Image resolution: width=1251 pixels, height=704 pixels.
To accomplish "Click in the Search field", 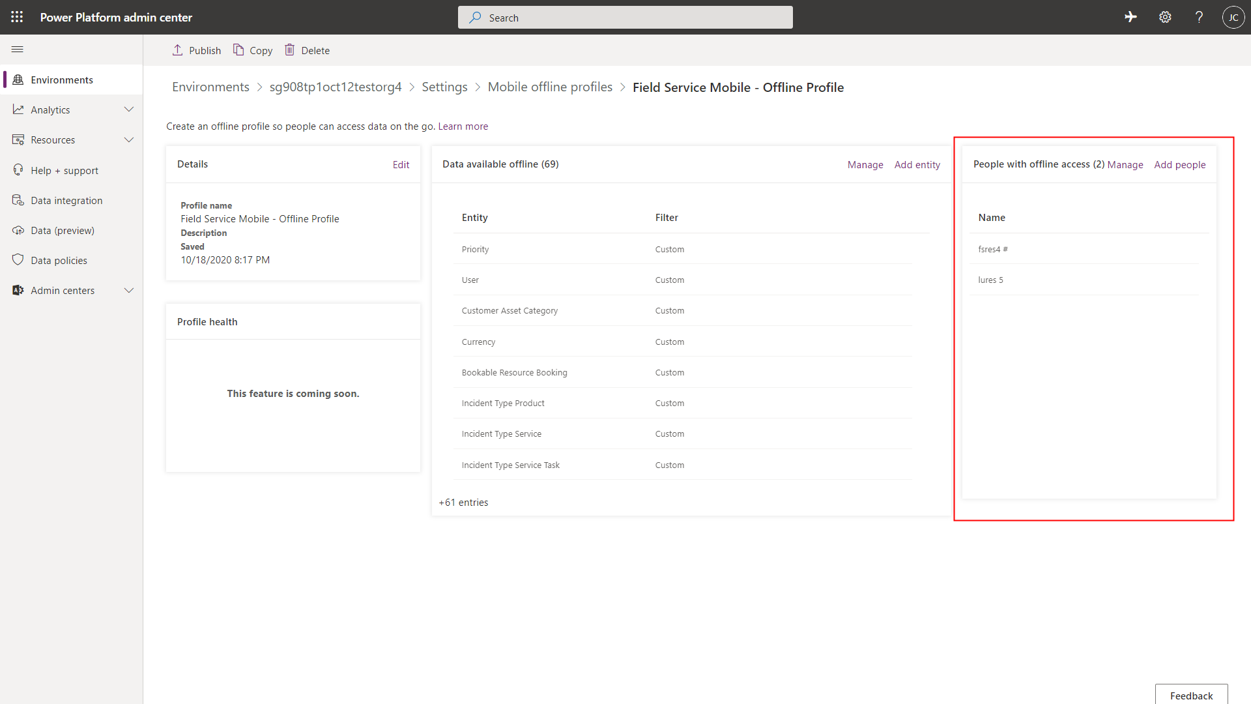I will [x=625, y=18].
